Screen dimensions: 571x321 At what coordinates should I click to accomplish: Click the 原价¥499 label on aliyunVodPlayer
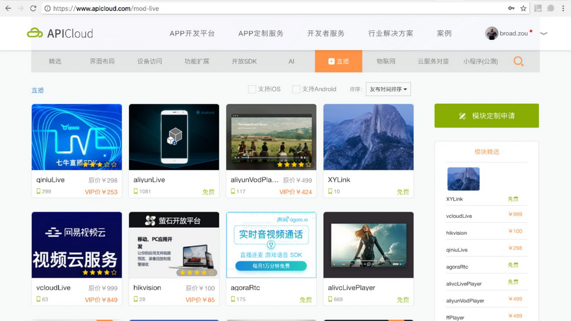[x=297, y=180]
